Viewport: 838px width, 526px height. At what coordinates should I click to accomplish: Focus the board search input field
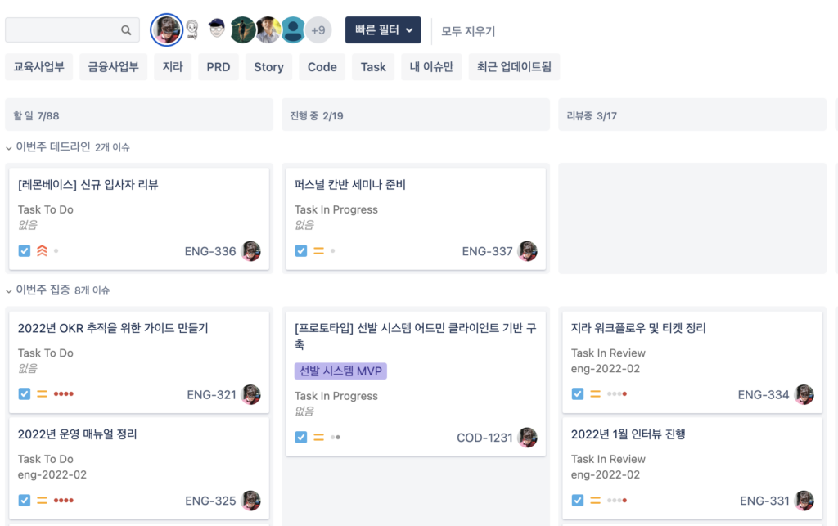62,30
